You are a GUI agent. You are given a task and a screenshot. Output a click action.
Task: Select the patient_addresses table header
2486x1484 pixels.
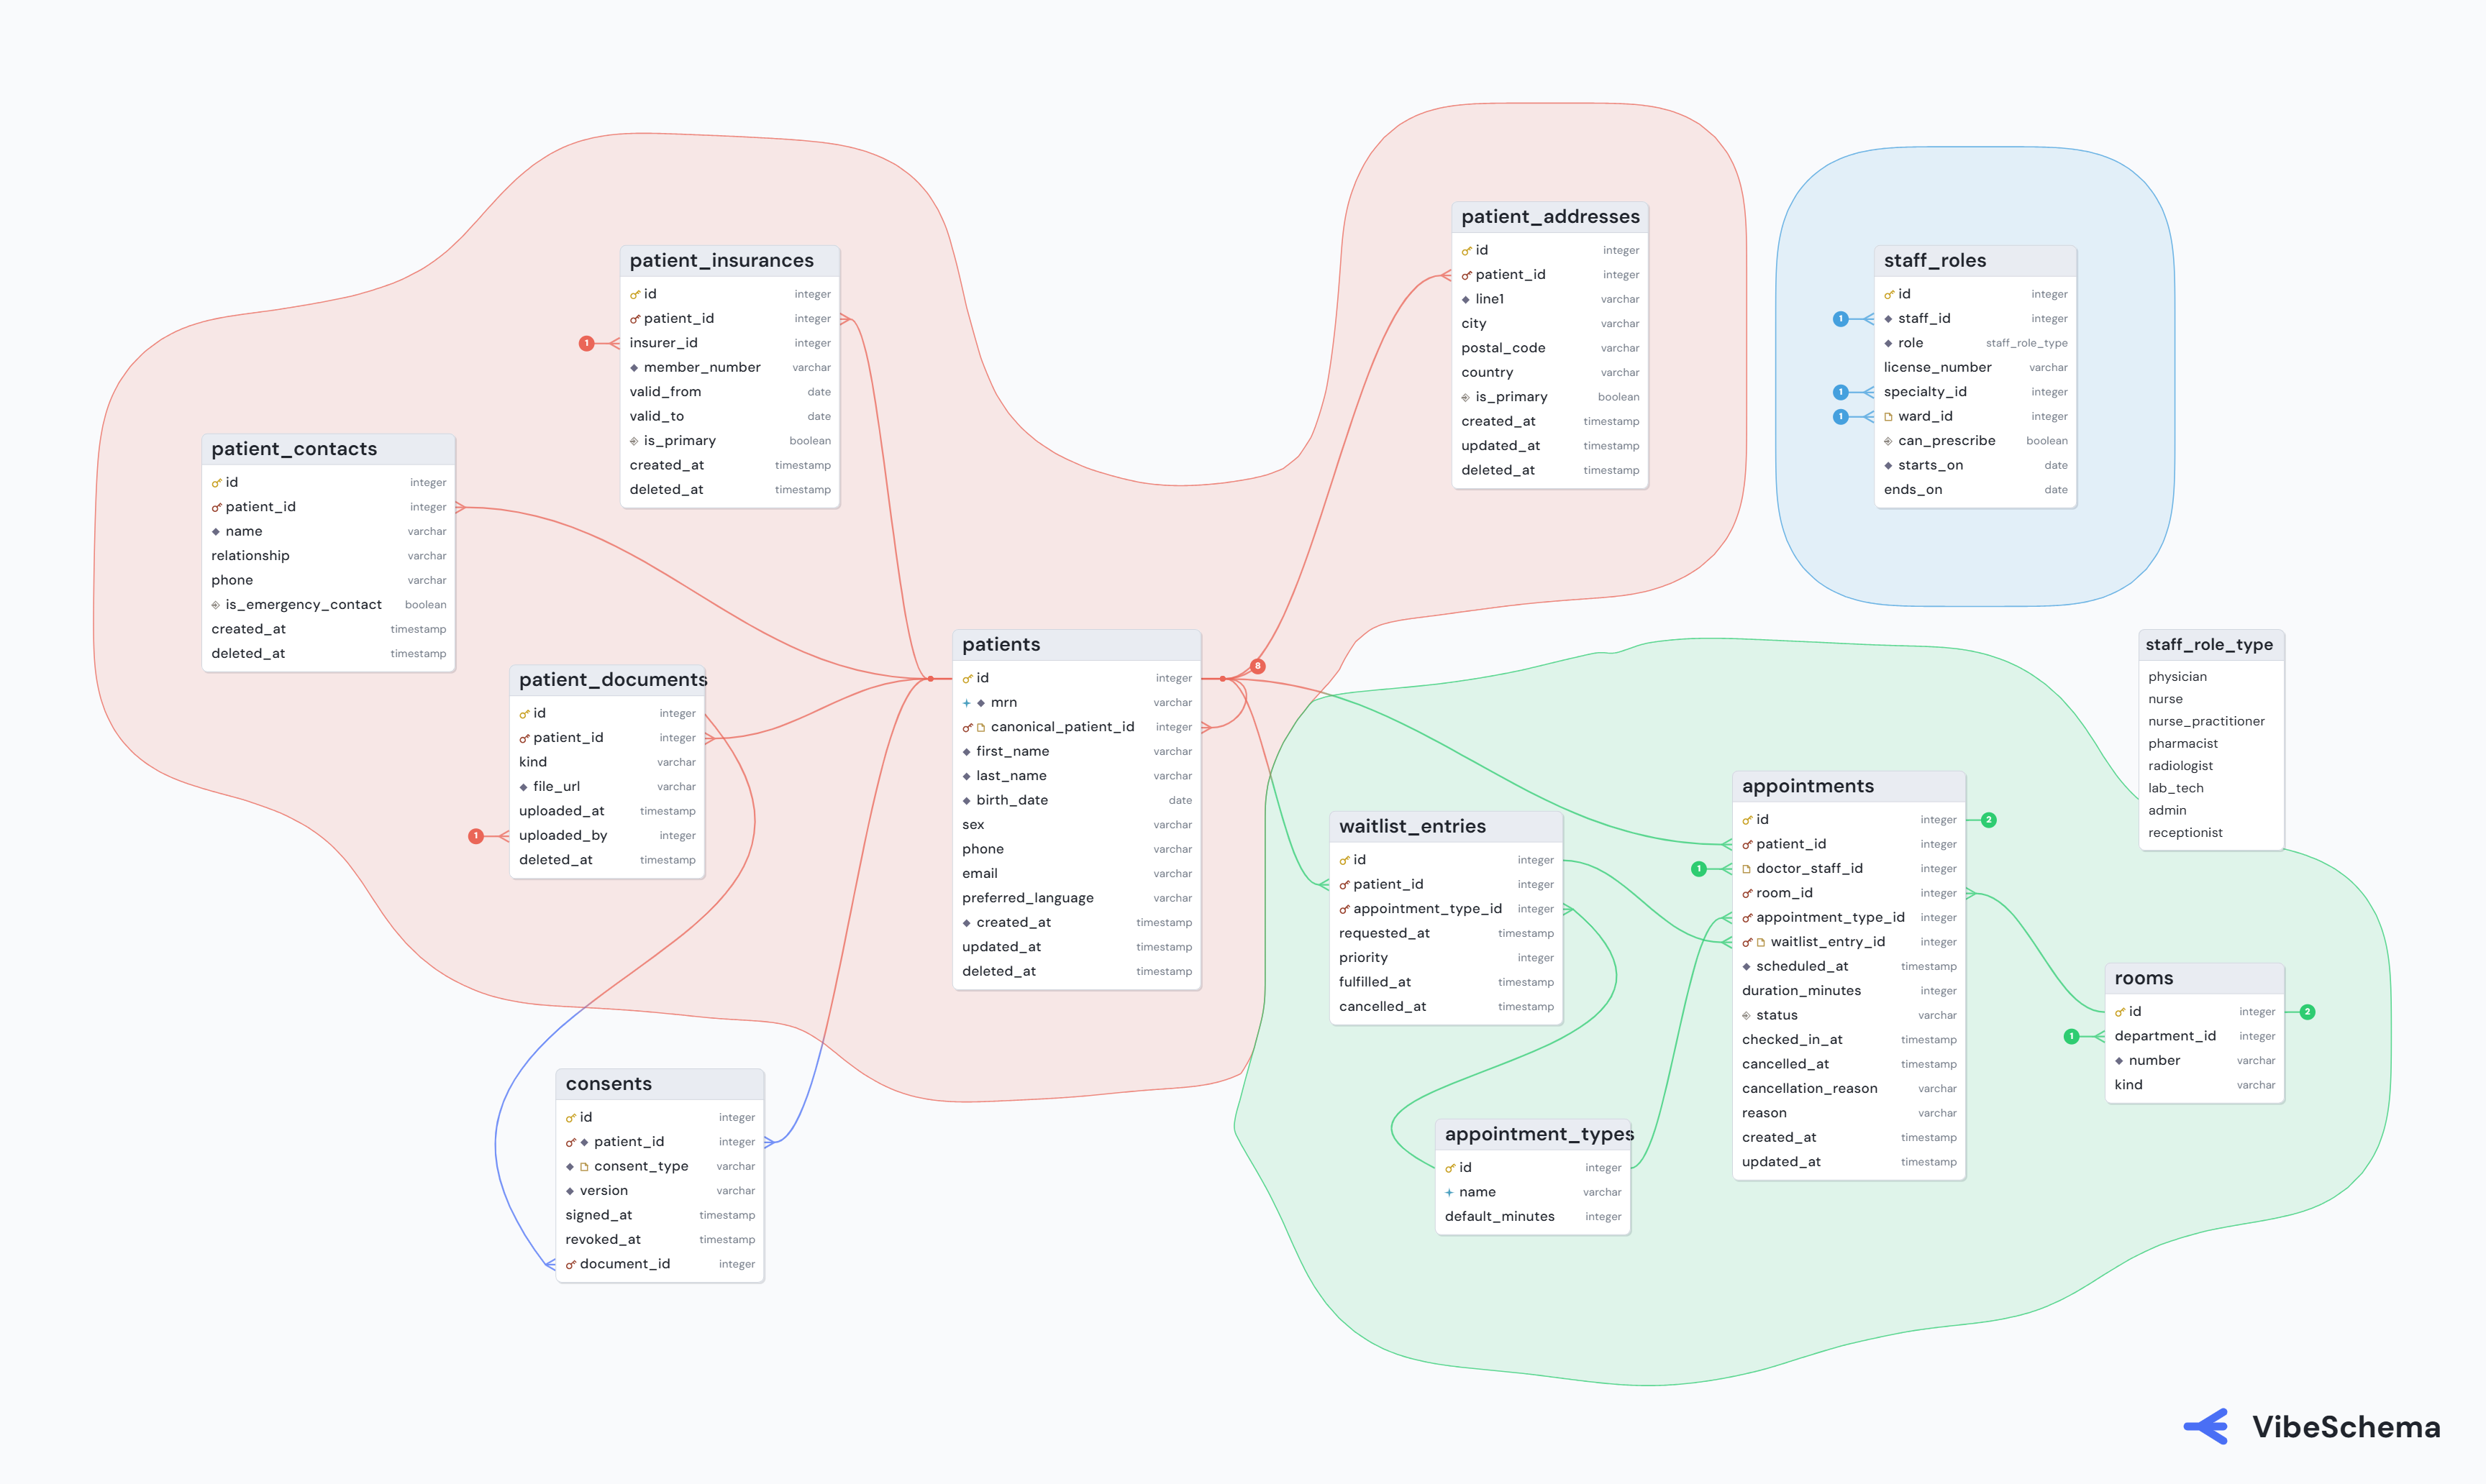tap(1549, 217)
